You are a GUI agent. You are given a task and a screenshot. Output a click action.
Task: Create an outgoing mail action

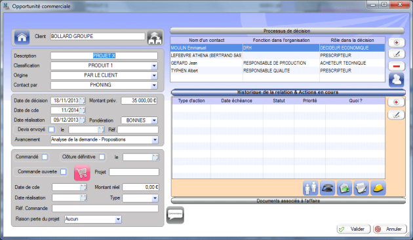tap(344, 188)
